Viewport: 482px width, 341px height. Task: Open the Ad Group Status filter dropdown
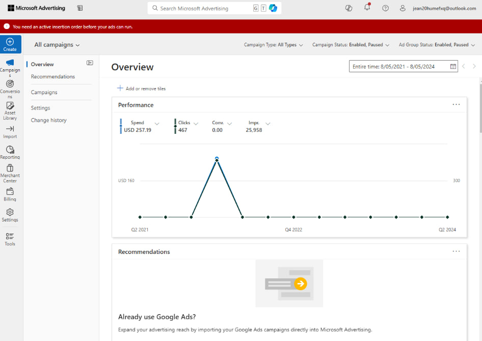(x=437, y=45)
